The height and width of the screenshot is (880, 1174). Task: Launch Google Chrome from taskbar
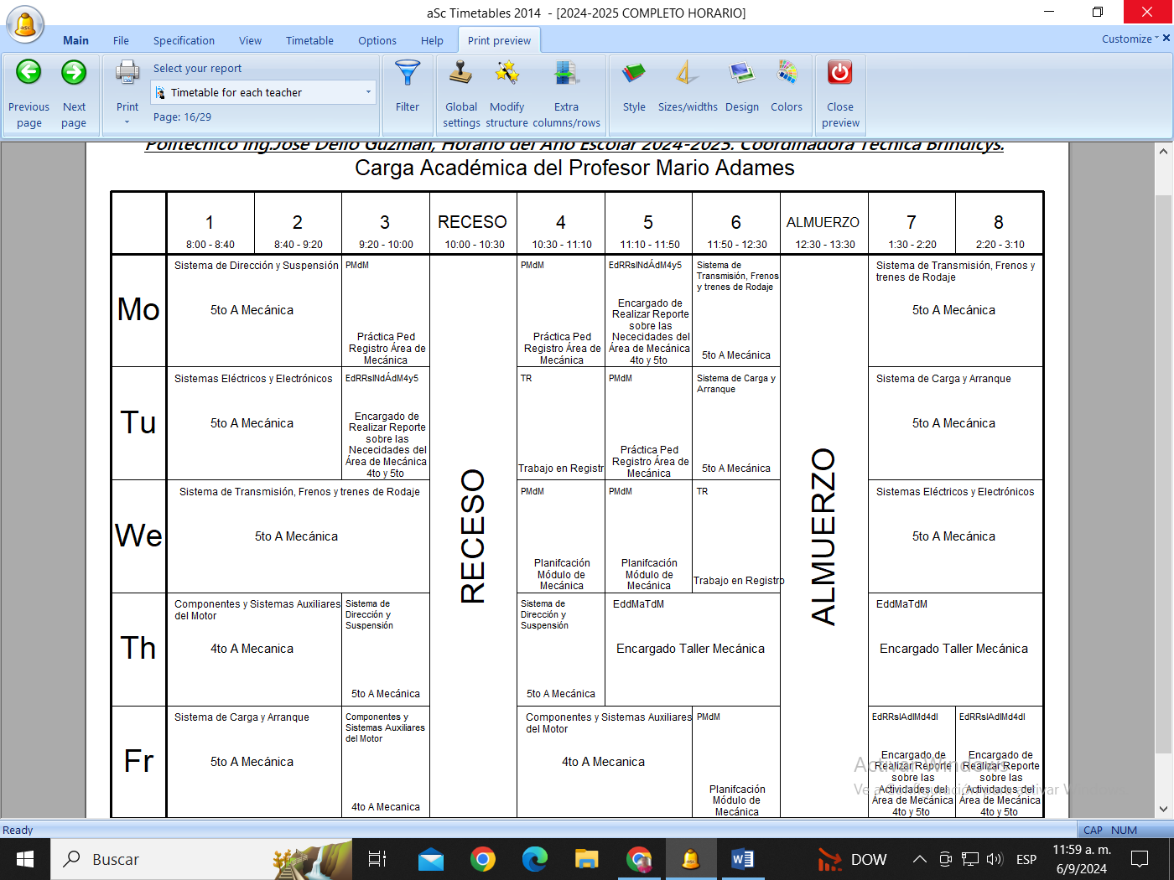coord(483,859)
